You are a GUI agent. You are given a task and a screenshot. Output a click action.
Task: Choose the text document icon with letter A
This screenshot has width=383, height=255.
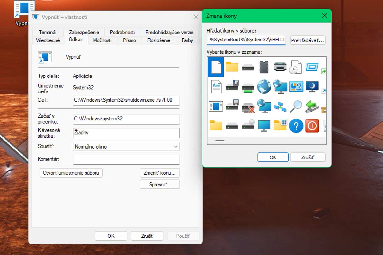click(216, 87)
